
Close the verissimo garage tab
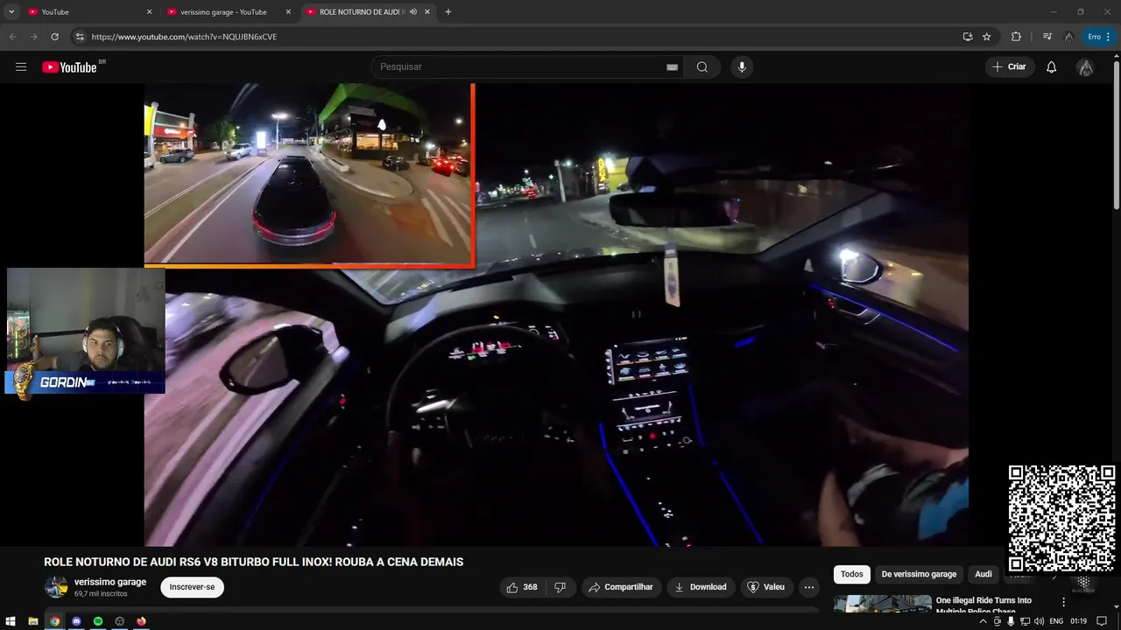point(288,12)
